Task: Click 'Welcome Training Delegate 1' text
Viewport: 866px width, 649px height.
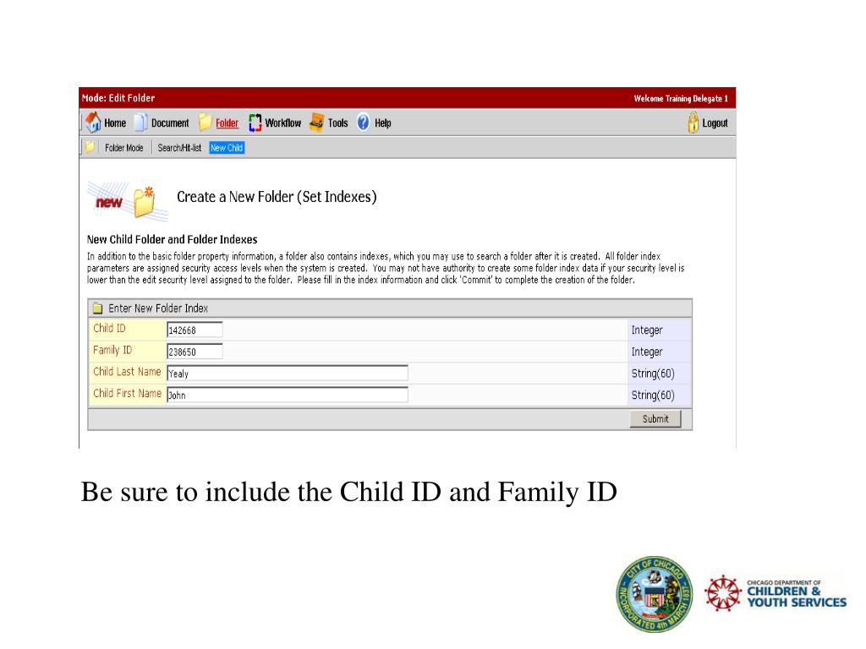Action: point(681,99)
